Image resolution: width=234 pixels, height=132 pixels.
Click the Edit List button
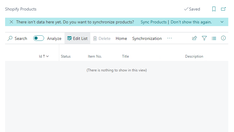click(77, 38)
